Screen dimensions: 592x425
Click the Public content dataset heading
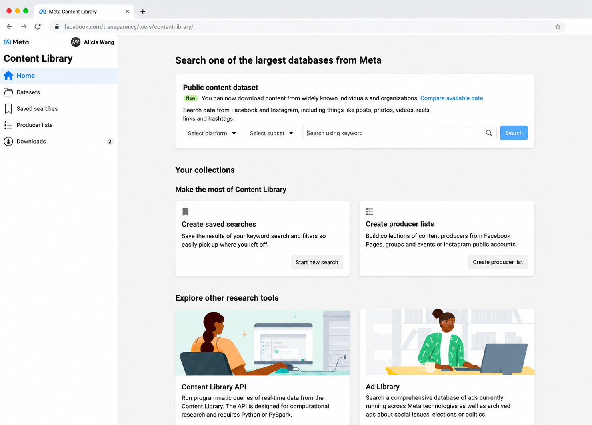[x=220, y=87]
